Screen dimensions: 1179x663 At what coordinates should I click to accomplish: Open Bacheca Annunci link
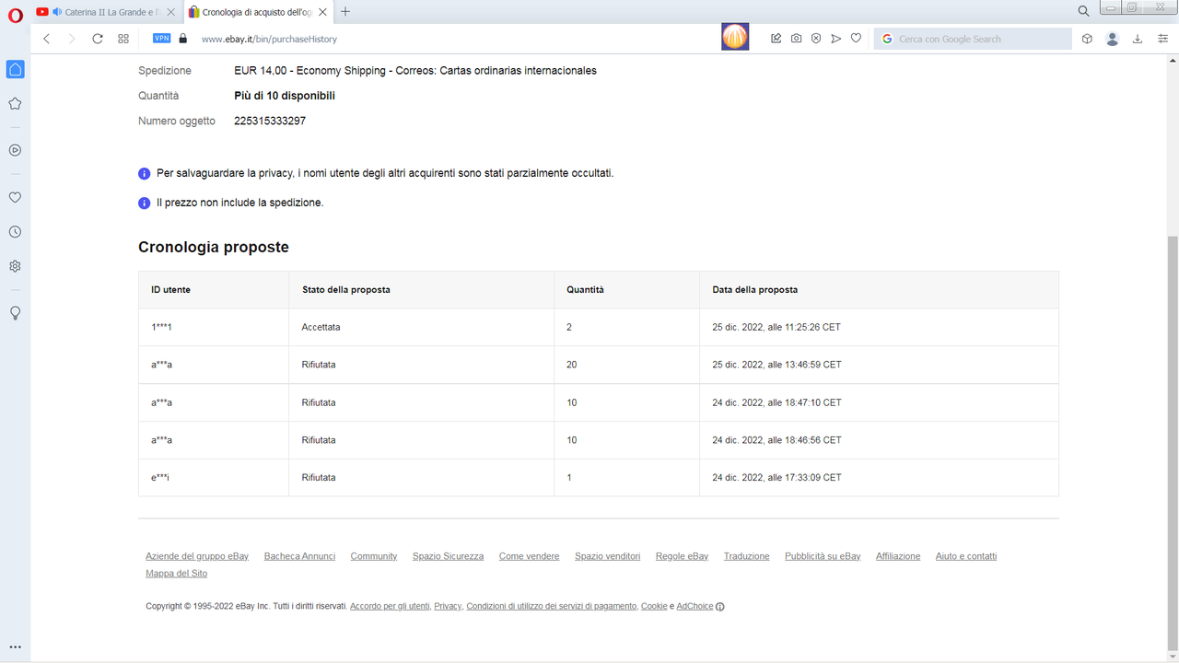299,556
